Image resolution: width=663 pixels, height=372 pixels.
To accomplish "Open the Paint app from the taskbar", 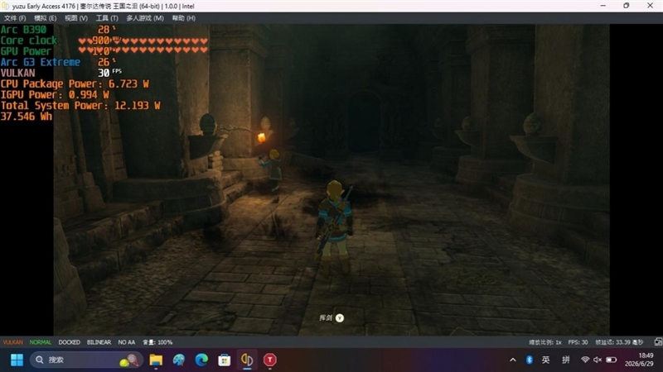I will pyautogui.click(x=178, y=360).
